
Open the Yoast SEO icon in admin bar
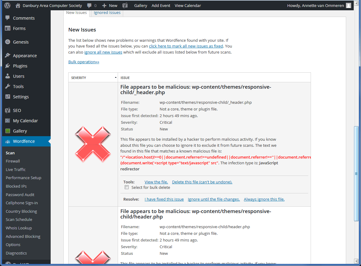pos(125,5)
